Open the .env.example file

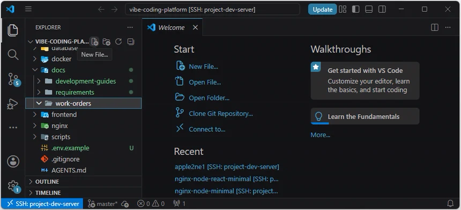point(84,148)
